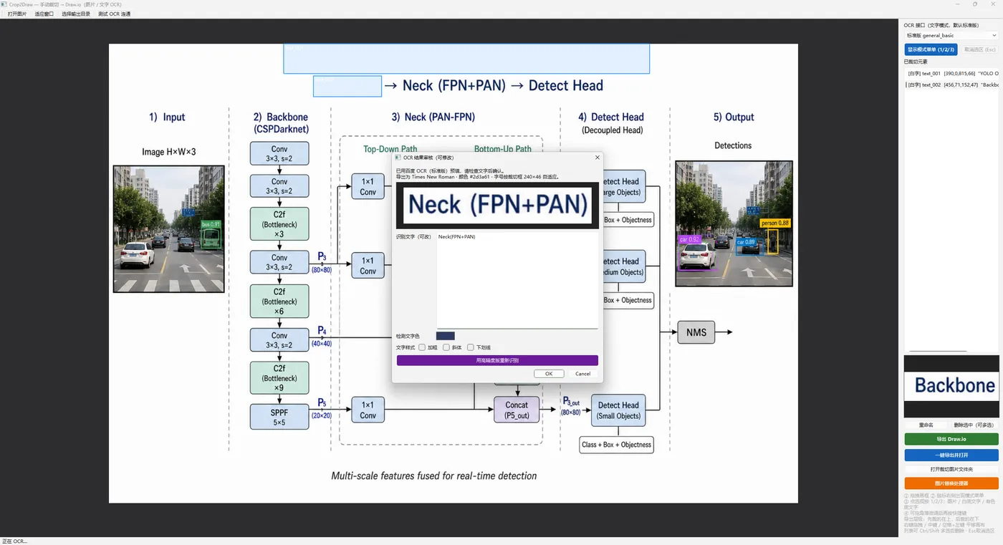This screenshot has height=545, width=1003.
Task: Click the C2f (Bottleneck) ×9 block
Action: click(279, 378)
